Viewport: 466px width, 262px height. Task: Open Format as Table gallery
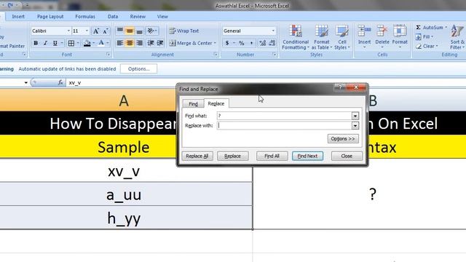(x=322, y=37)
